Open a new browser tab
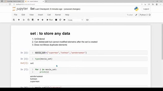Viewport: 163px width, 91px height. click(x=46, y=1)
